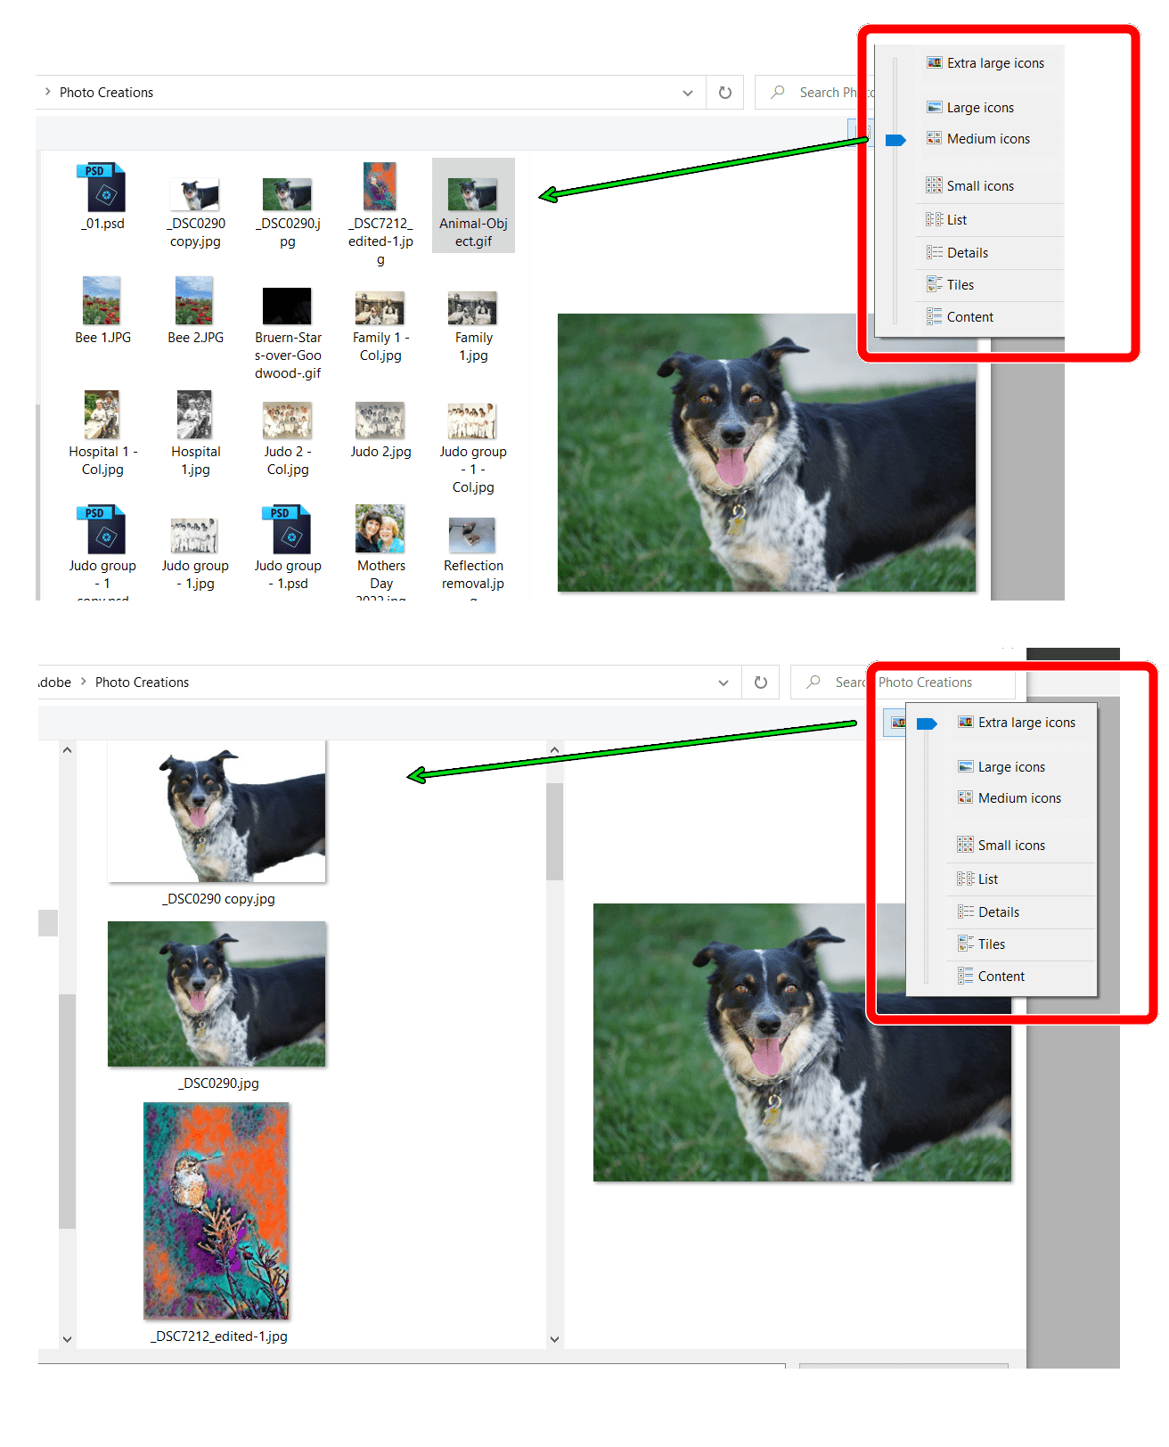This screenshot has width=1169, height=1447.
Task: Select _DSC0290.jpg in the medium-icon file grid
Action: 287,194
